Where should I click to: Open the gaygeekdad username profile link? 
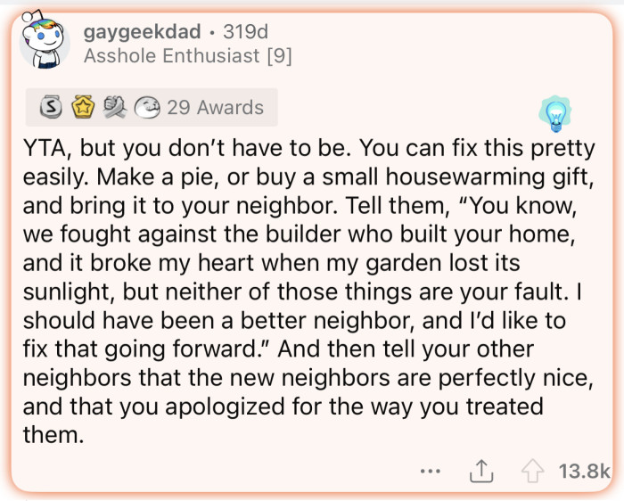142,32
